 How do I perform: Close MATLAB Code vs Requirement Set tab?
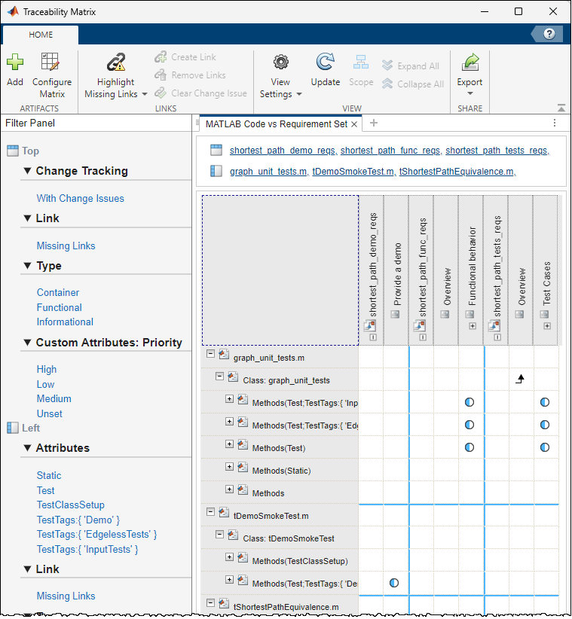point(354,124)
